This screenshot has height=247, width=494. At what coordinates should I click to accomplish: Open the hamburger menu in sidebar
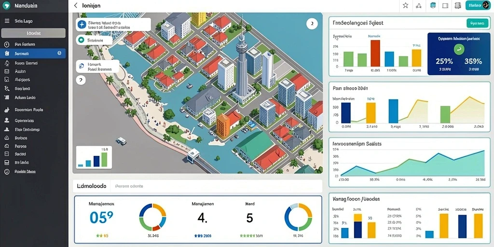pyautogui.click(x=7, y=21)
